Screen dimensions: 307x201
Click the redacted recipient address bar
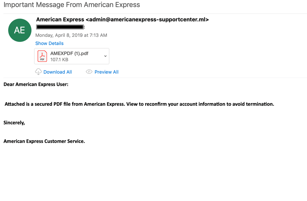[x=60, y=27]
